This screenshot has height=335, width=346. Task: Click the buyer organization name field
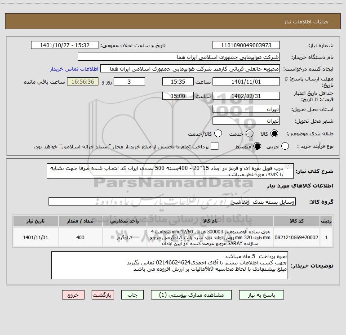179,57
